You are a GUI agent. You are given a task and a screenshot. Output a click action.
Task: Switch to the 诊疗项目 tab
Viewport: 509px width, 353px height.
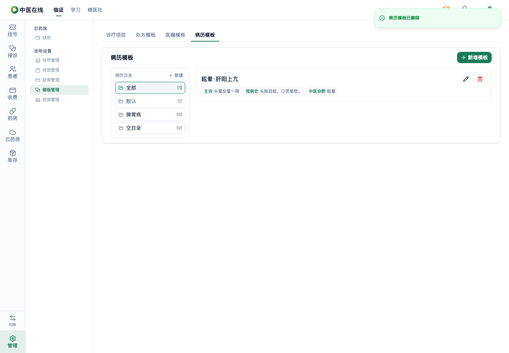(x=116, y=35)
